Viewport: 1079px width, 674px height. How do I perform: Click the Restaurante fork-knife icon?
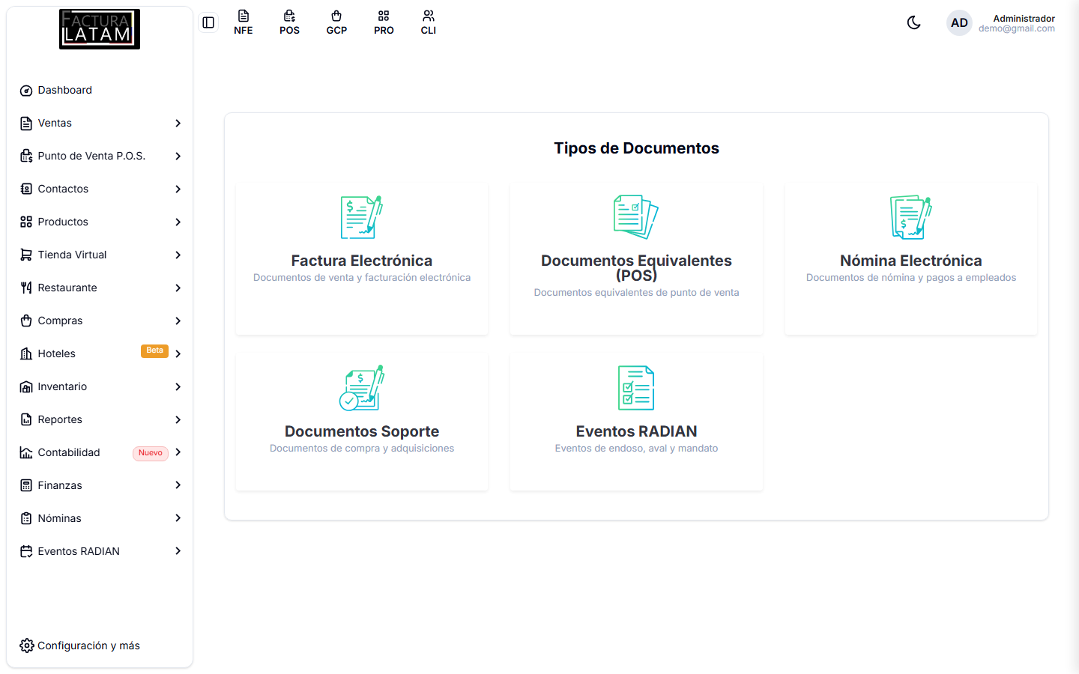coord(26,288)
